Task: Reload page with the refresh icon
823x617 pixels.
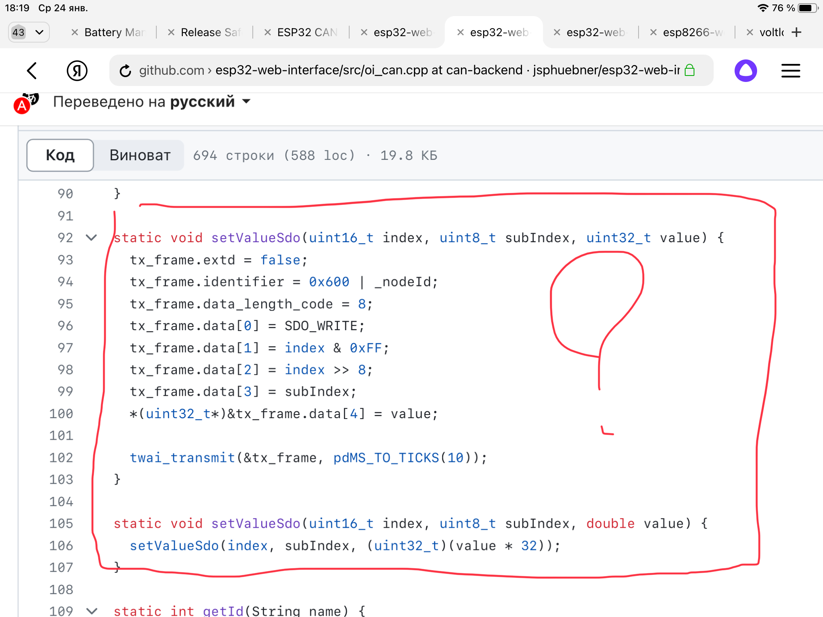Action: tap(125, 71)
